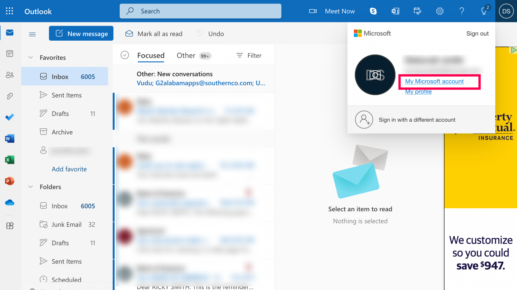The height and width of the screenshot is (290, 517).
Task: Collapse the Favorites section
Action: click(x=31, y=57)
